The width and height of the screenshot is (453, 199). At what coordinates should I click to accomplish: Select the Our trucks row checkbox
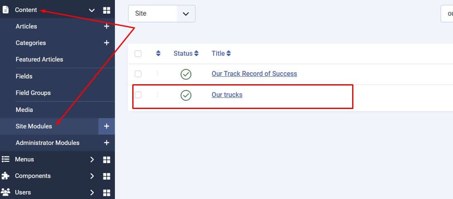pos(138,95)
